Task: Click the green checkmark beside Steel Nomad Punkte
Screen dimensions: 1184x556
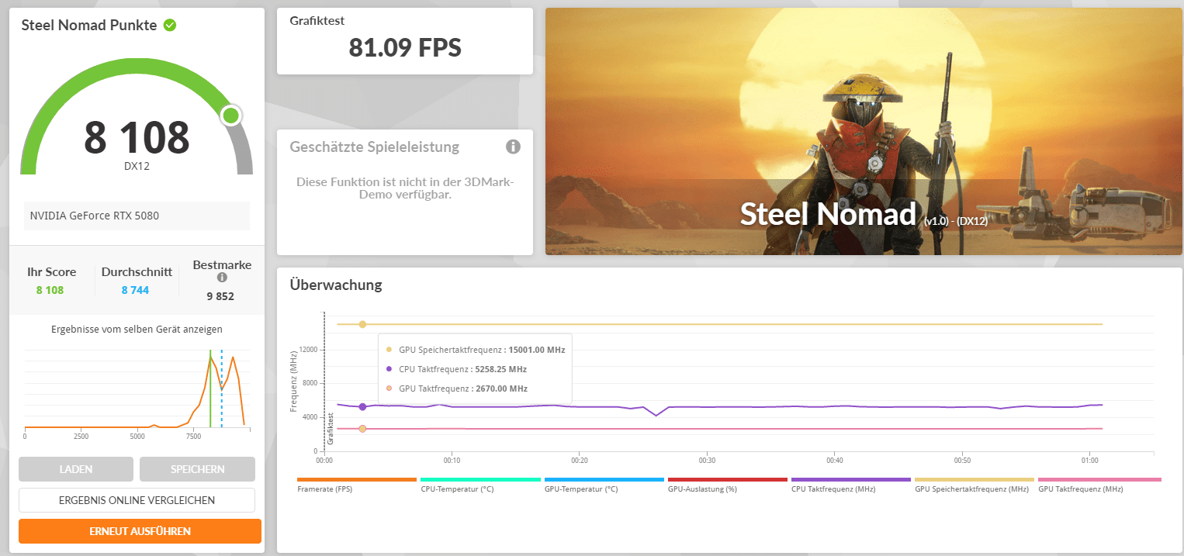Action: point(170,25)
